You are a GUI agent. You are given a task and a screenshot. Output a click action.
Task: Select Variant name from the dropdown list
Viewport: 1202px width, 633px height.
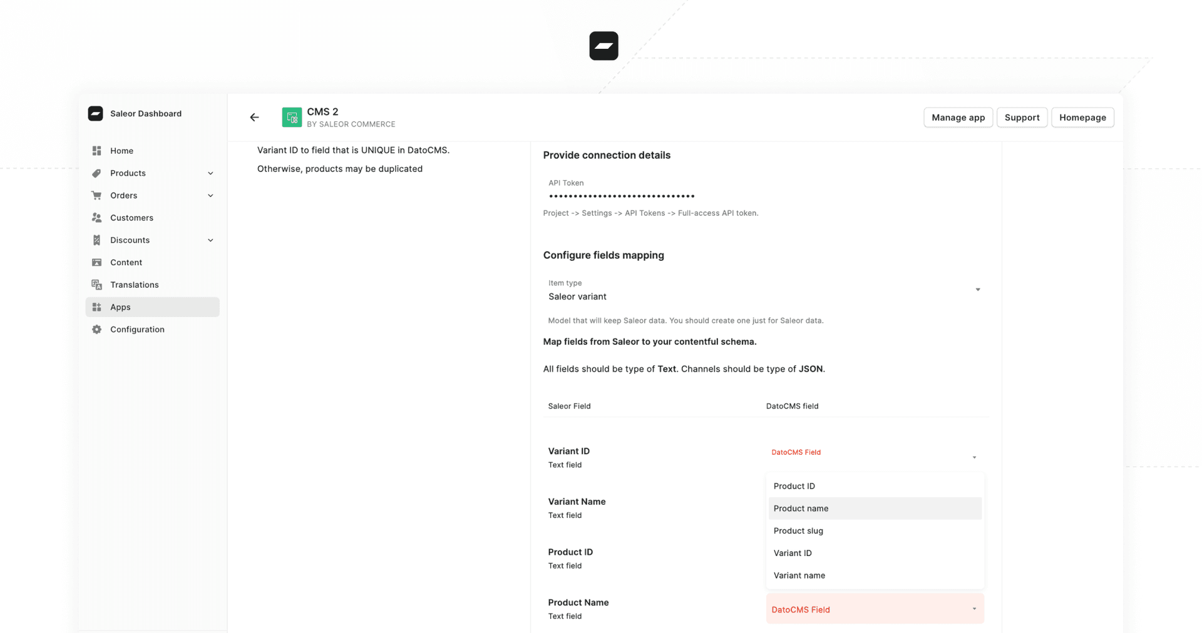click(875, 575)
